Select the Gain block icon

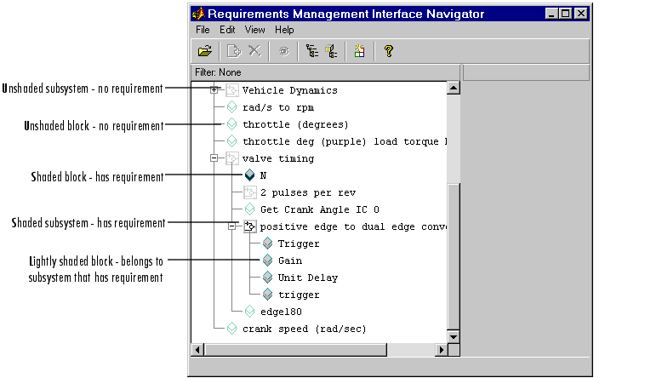click(x=268, y=261)
